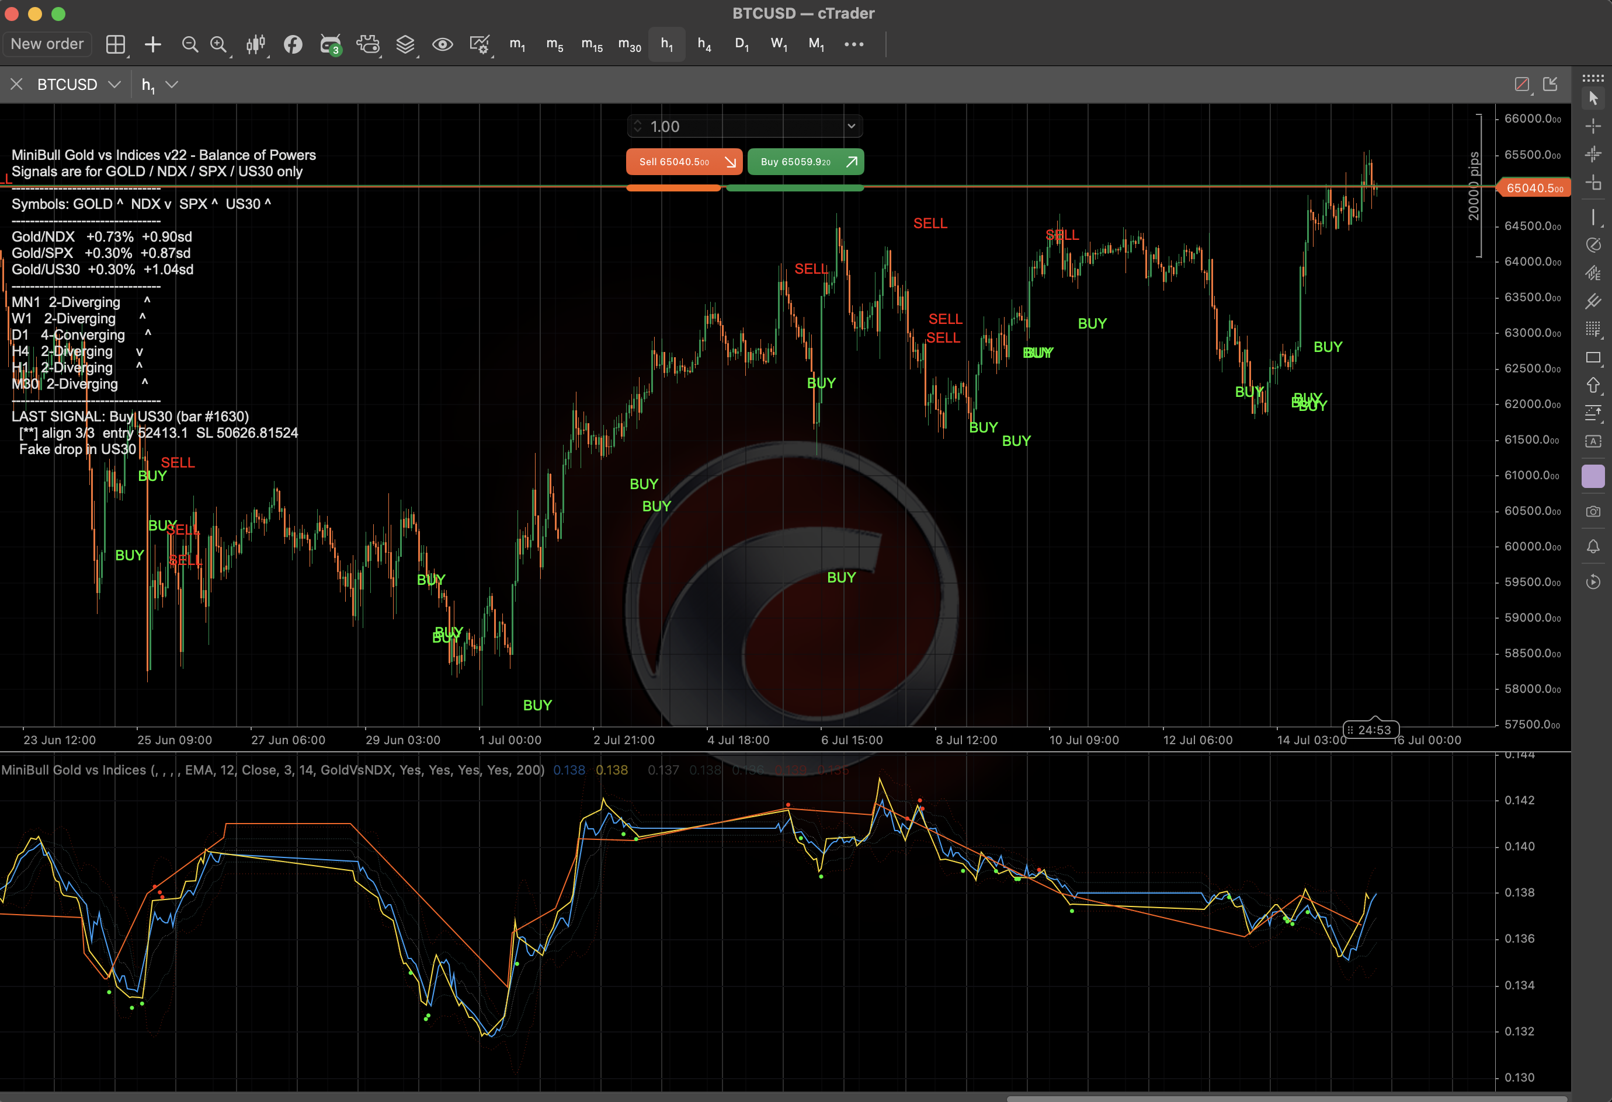Open the f indicators icon

click(293, 44)
